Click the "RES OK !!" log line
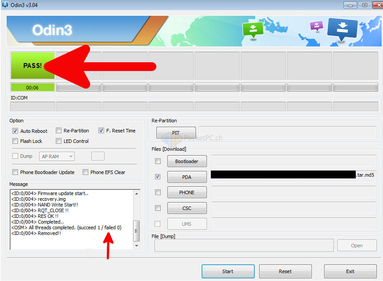 (35, 216)
